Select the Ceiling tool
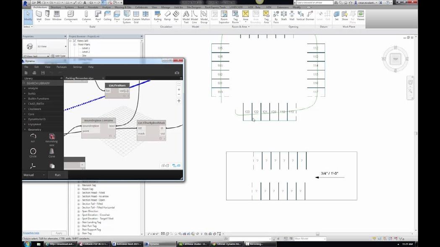 click(107, 16)
